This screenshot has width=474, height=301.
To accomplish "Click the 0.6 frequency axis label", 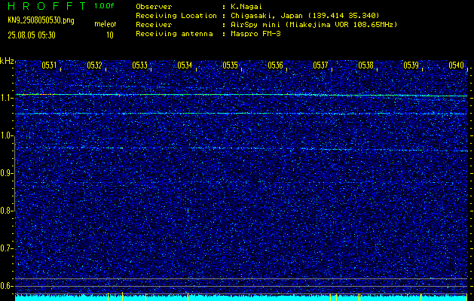I will [x=6, y=286].
